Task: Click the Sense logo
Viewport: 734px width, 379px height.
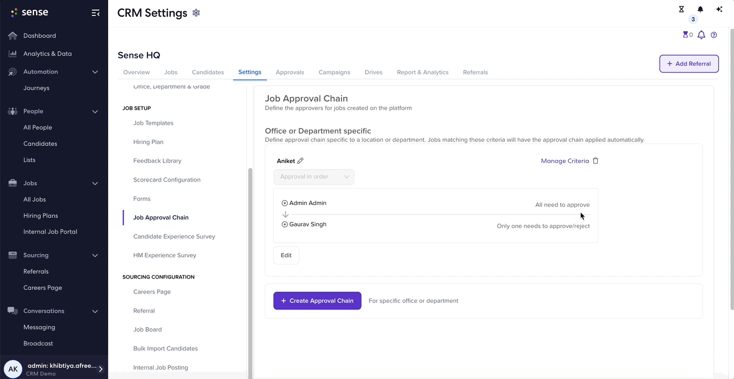Action: pos(30,12)
